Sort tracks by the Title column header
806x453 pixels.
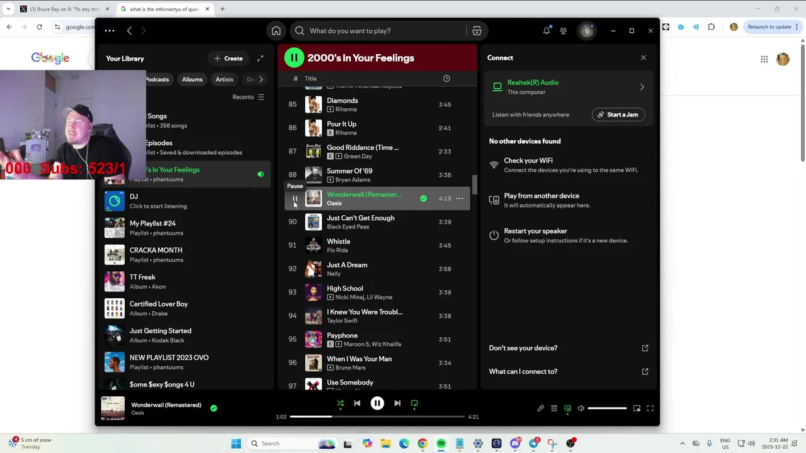pyautogui.click(x=310, y=79)
